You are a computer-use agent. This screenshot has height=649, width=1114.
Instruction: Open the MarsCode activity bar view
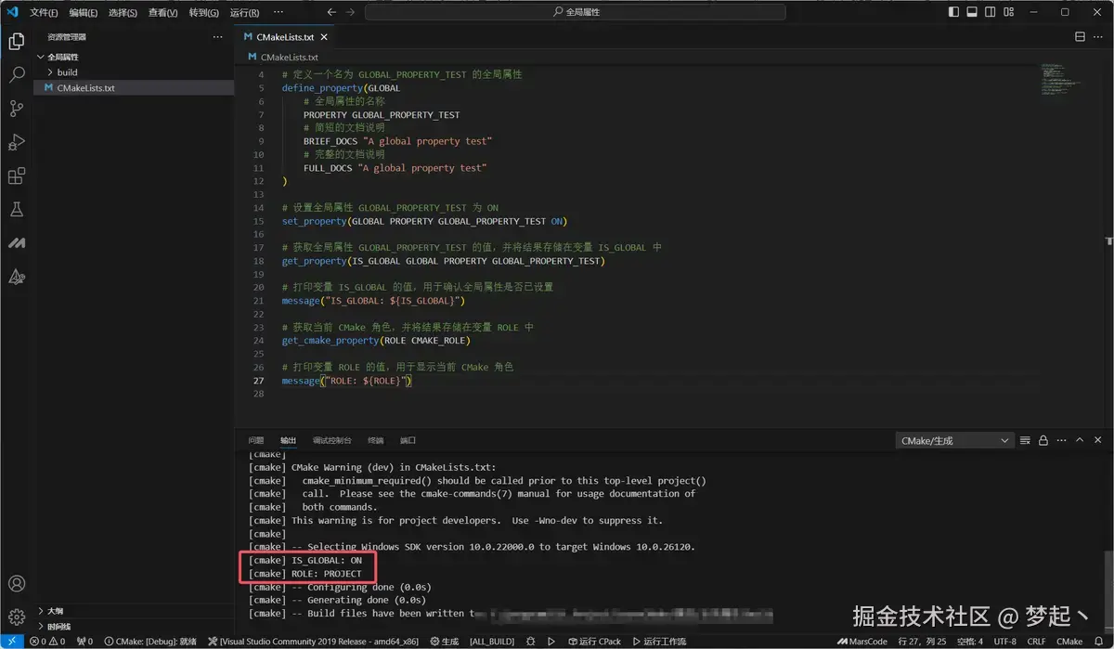click(x=16, y=243)
